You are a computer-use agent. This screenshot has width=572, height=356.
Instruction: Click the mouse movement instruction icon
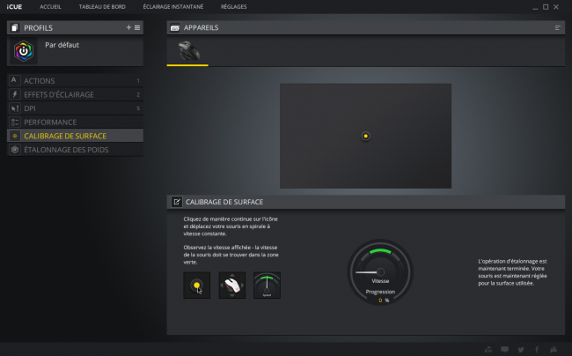tap(232, 286)
